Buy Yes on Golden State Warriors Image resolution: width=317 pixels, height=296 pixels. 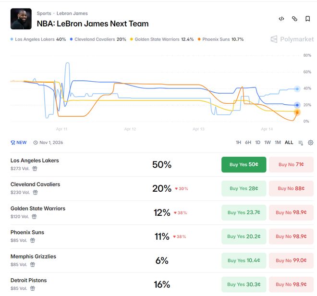244,212
